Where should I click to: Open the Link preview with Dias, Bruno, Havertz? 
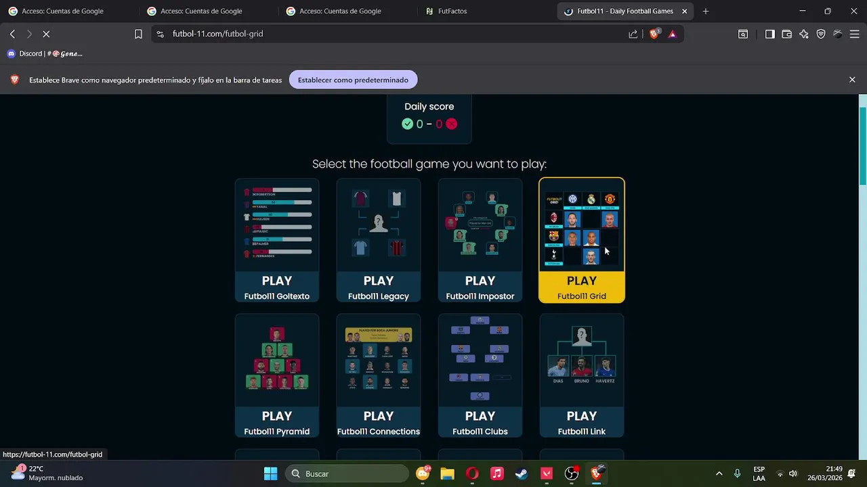pyautogui.click(x=582, y=361)
